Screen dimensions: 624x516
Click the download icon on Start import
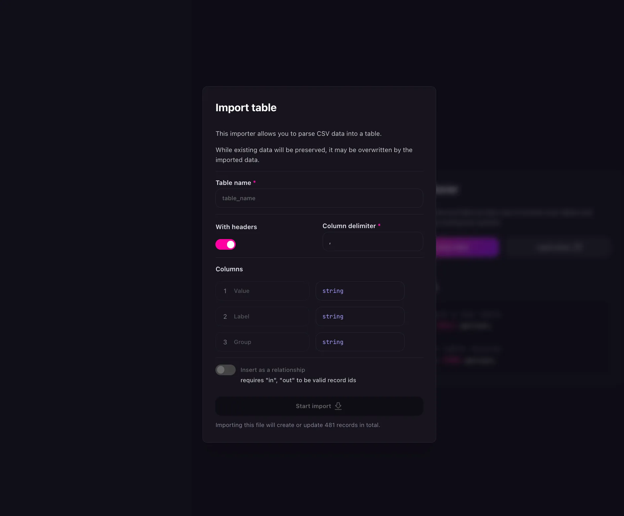click(x=338, y=406)
